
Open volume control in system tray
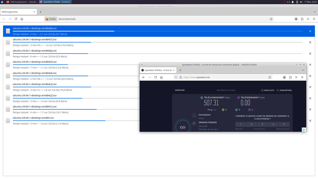301,2
